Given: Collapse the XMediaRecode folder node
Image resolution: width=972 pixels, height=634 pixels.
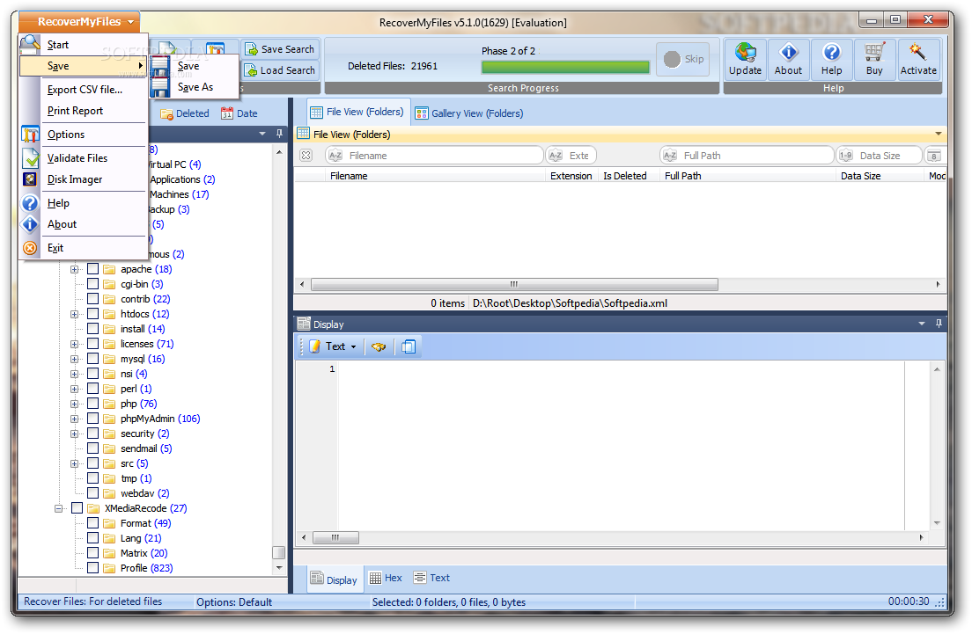Looking at the screenshot, I should click(58, 509).
